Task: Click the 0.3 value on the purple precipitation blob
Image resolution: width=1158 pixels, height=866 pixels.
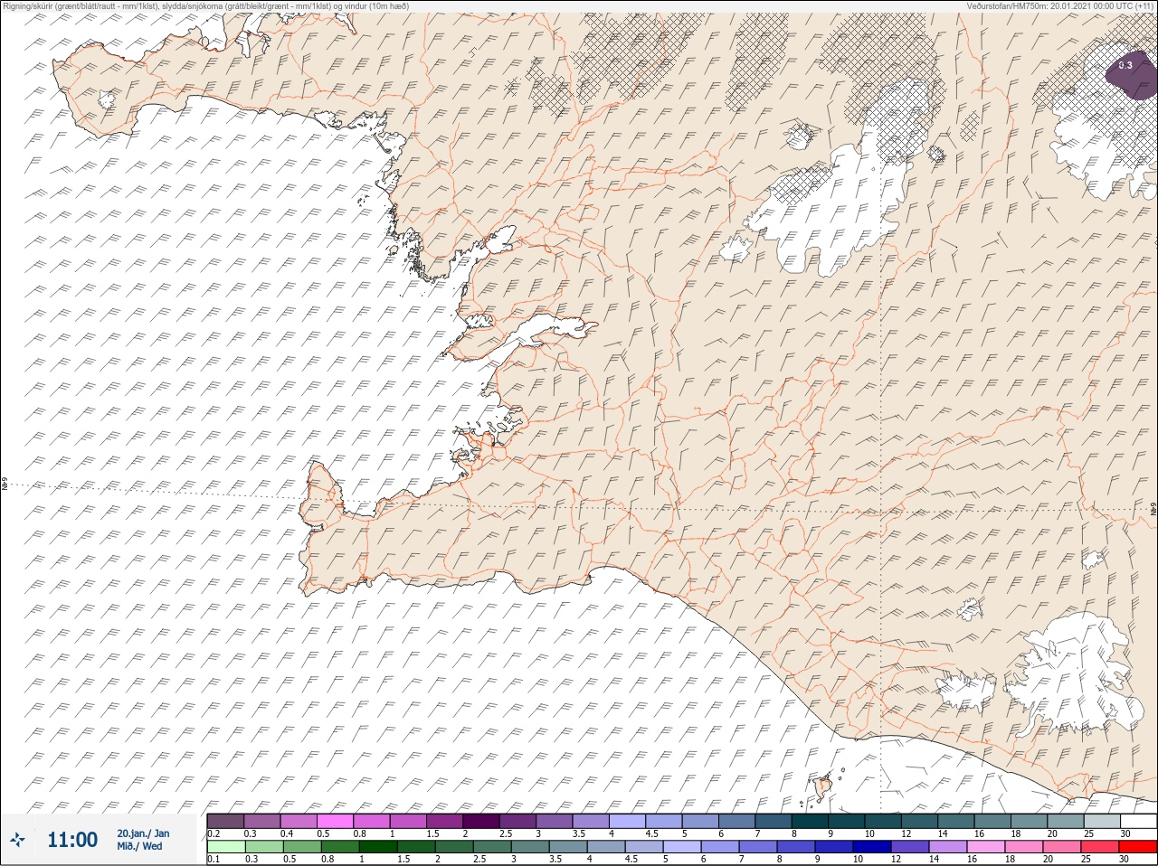Action: click(x=1125, y=65)
